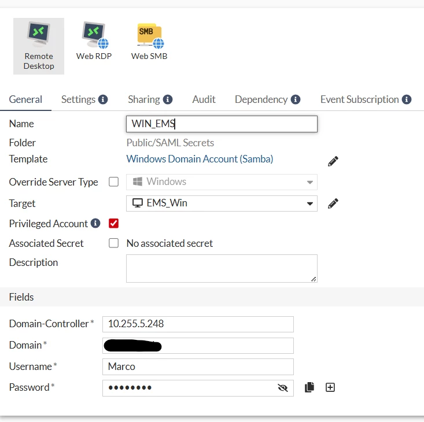This screenshot has width=424, height=422.
Task: Edit the EMS_Win target with the pencil icon
Action: coord(333,203)
